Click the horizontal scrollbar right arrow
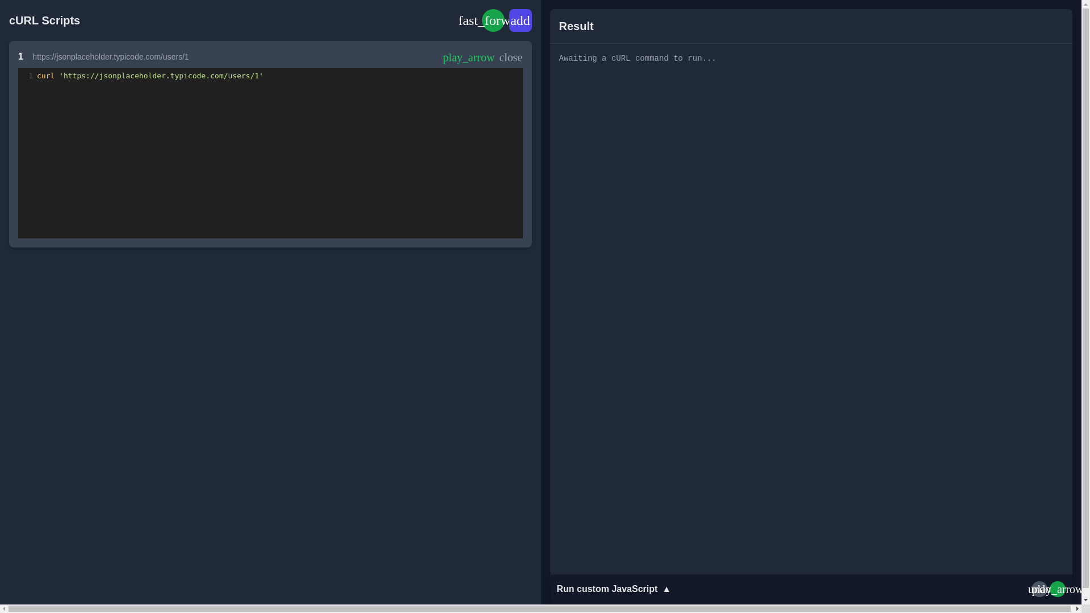Screen dimensions: 1090x613 pos(1077,608)
